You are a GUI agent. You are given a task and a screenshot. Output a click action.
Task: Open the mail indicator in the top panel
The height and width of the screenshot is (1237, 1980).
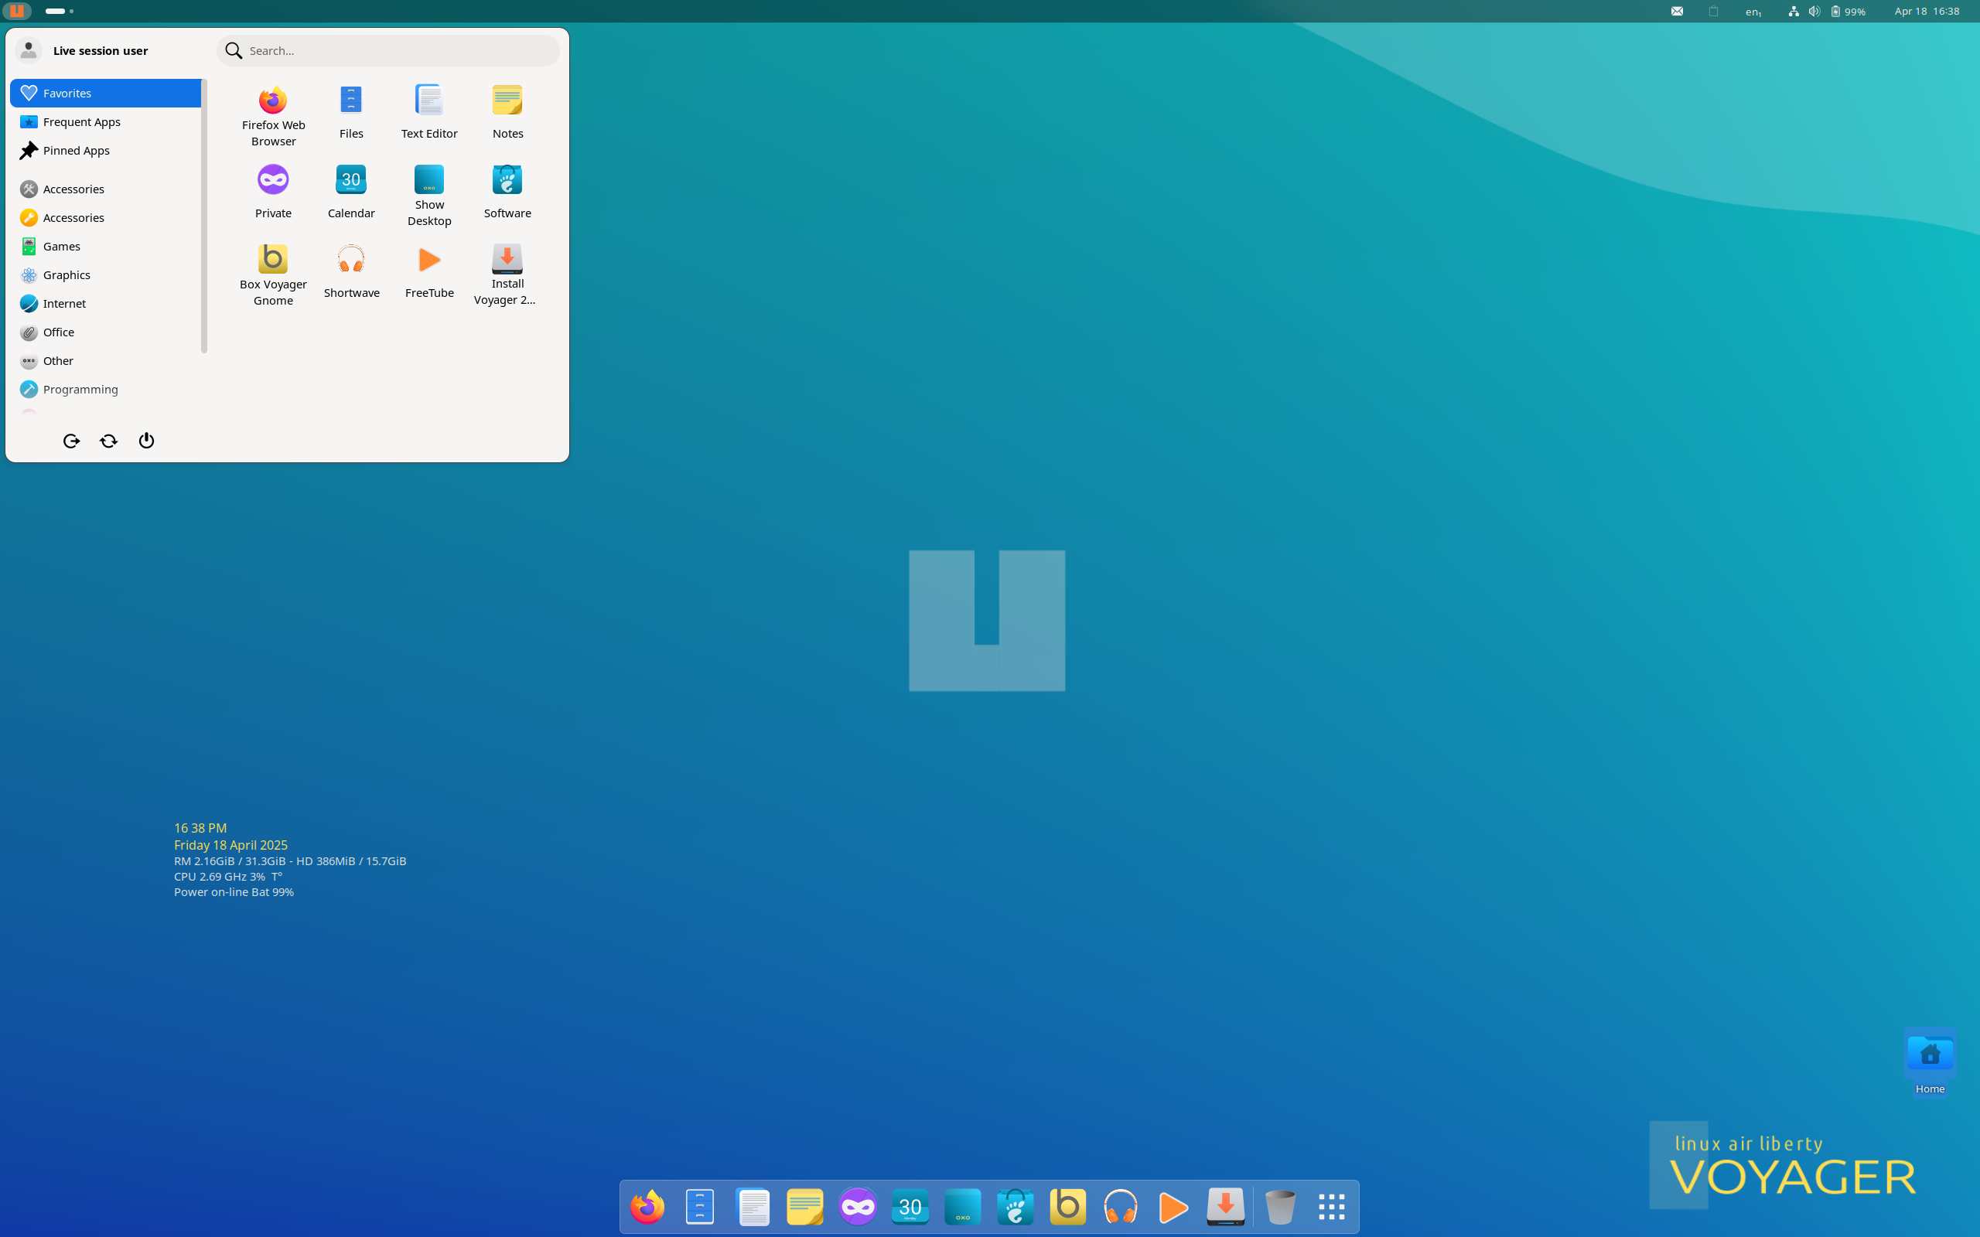pos(1678,12)
